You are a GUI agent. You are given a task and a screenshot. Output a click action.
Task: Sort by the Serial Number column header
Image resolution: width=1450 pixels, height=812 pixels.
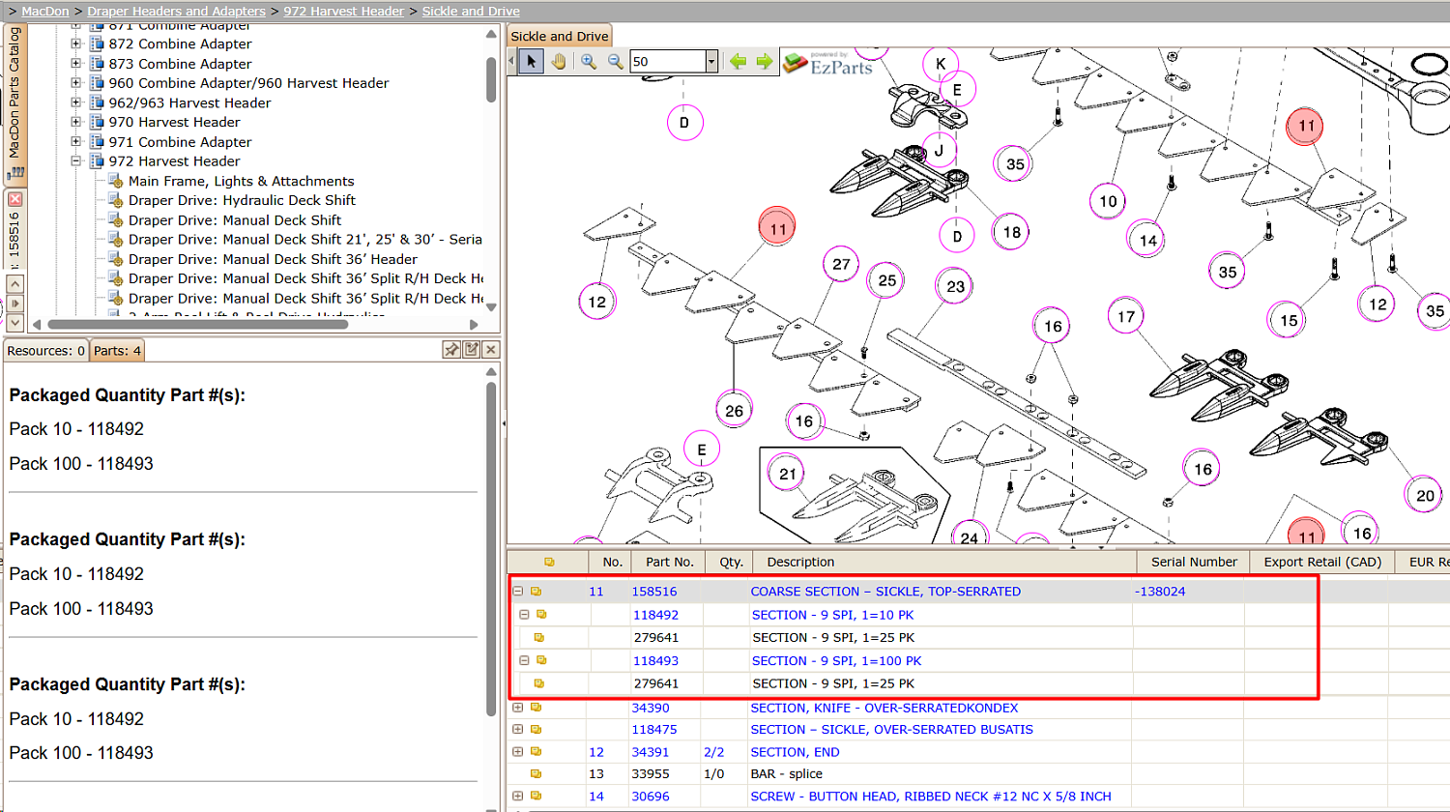pyautogui.click(x=1194, y=562)
